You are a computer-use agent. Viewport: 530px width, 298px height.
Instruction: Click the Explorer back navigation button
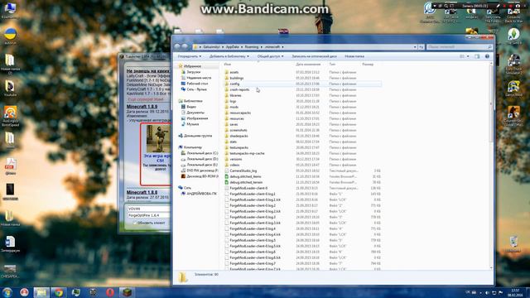[x=177, y=46]
